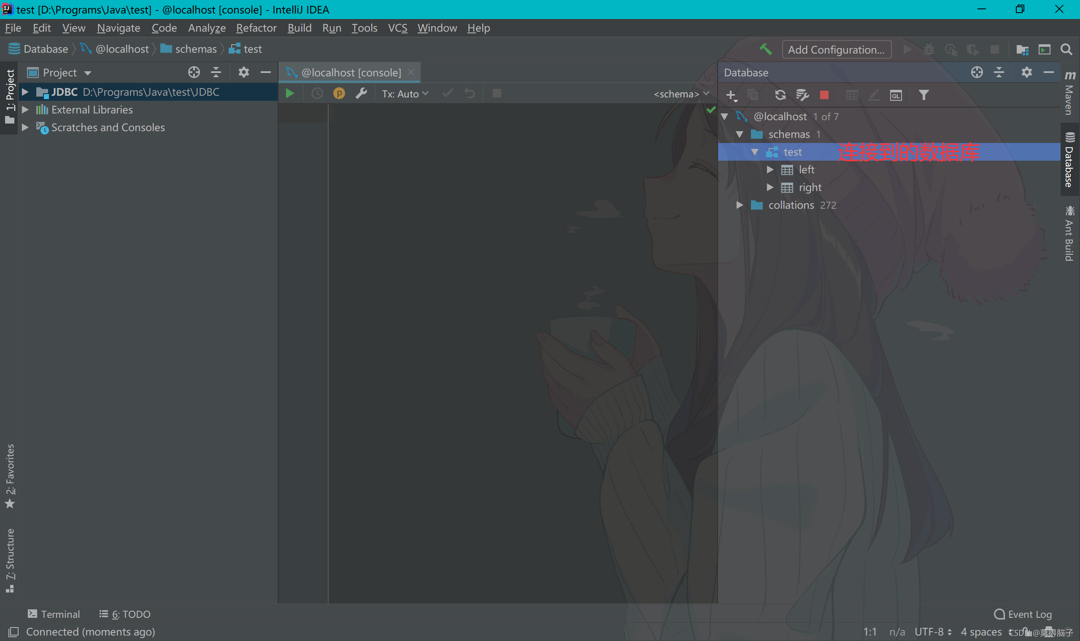
Task: Toggle the Database side tab
Action: [1069, 160]
